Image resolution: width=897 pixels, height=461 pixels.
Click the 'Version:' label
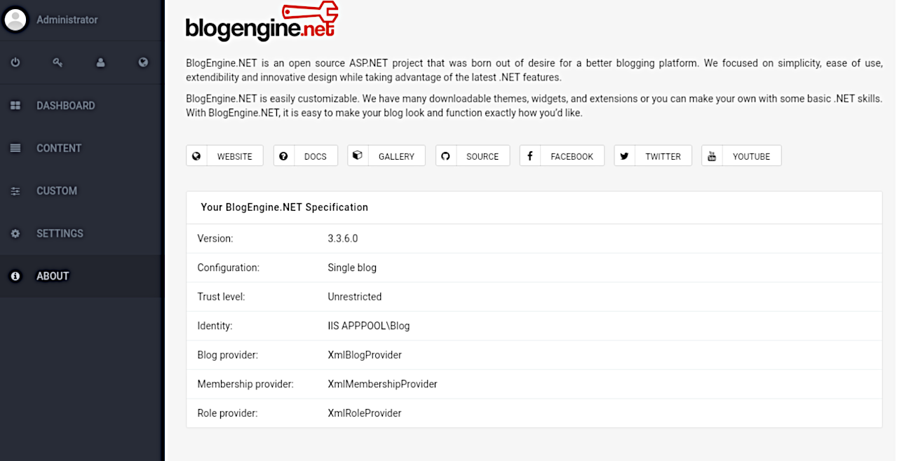click(215, 238)
